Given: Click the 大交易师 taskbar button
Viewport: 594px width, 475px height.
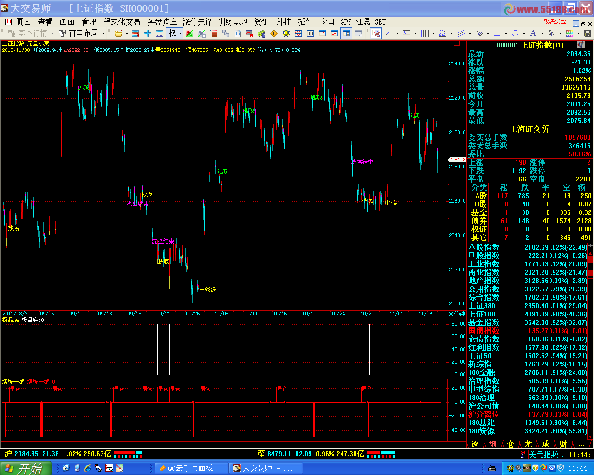Looking at the screenshot, I should point(266,468).
